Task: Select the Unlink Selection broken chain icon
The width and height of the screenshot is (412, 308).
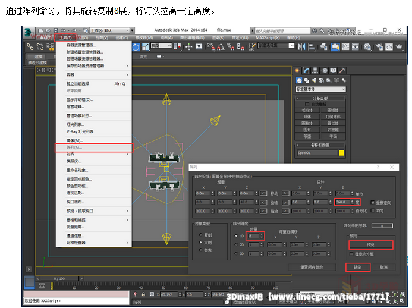Action: tap(40, 47)
